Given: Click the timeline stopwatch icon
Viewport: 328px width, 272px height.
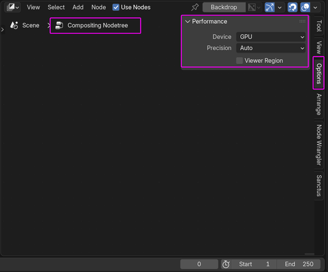Looking at the screenshot, I should tap(226, 265).
